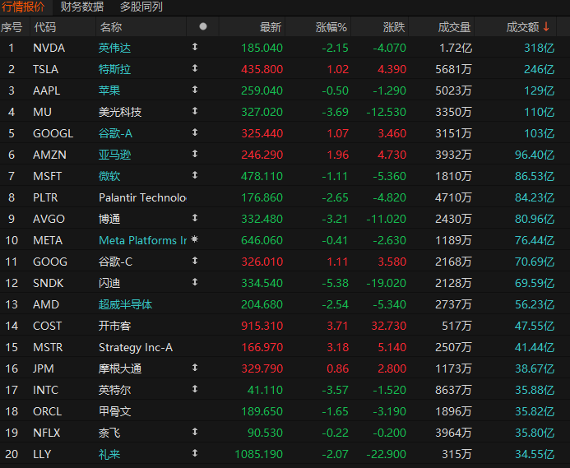Click the up-down marker icon in AAPL row
The image size is (570, 468).
pos(195,90)
